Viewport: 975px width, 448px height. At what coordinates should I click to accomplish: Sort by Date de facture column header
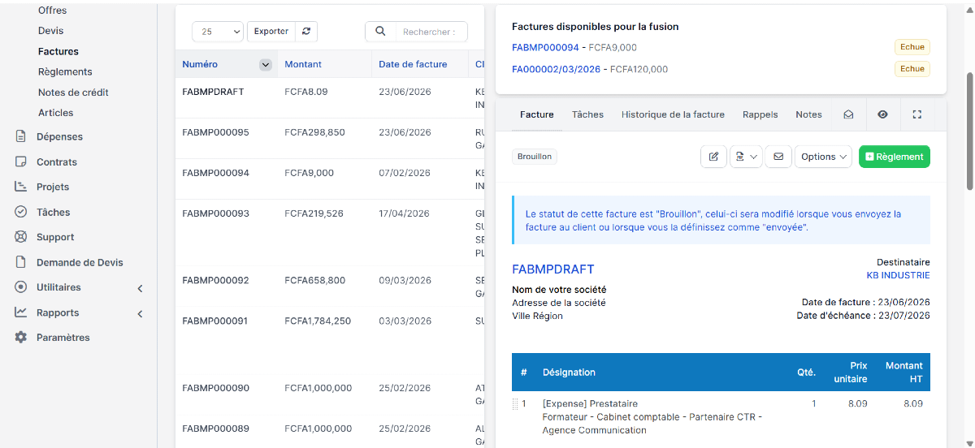tap(413, 65)
